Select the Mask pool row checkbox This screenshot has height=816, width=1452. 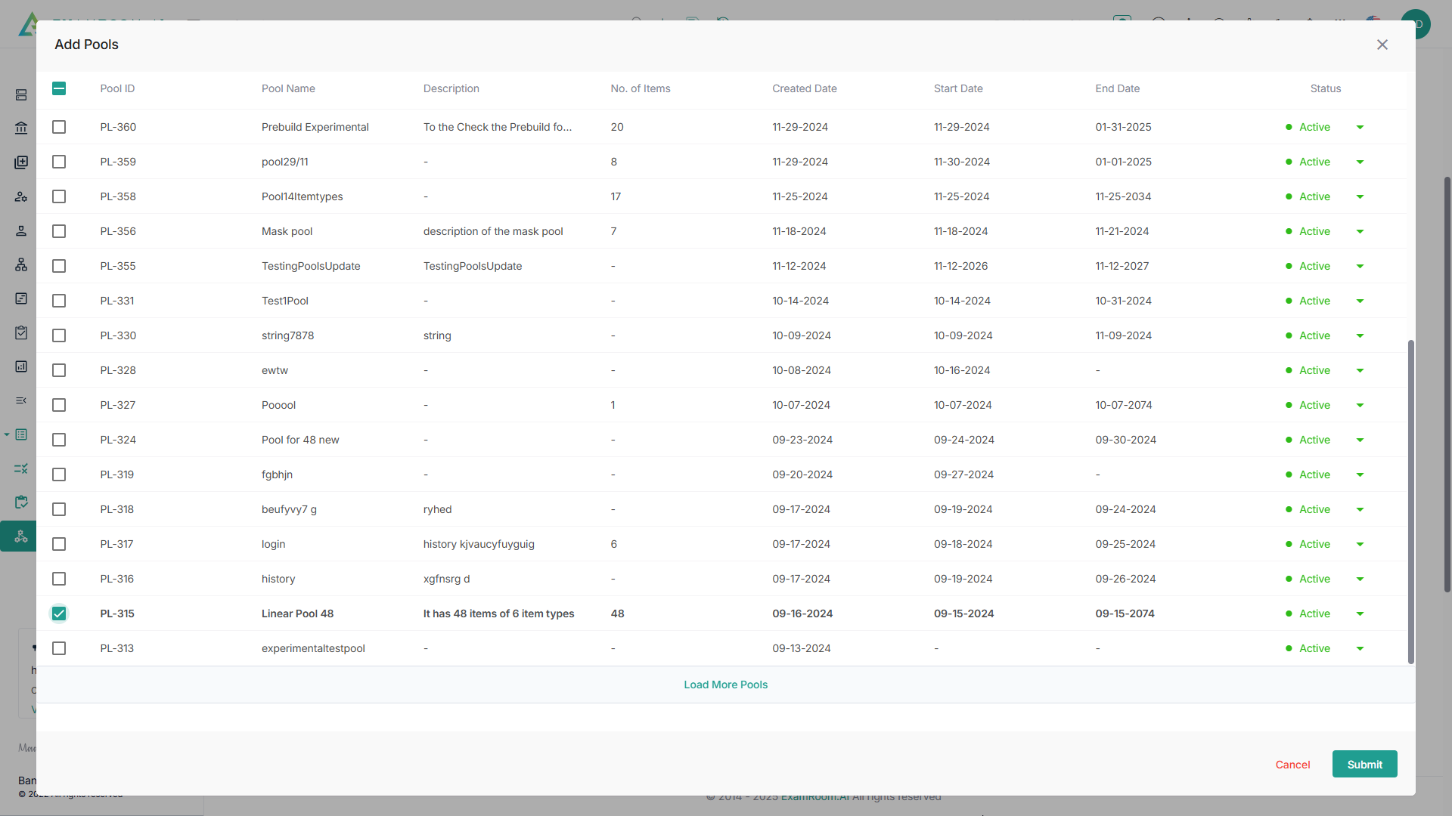point(59,231)
